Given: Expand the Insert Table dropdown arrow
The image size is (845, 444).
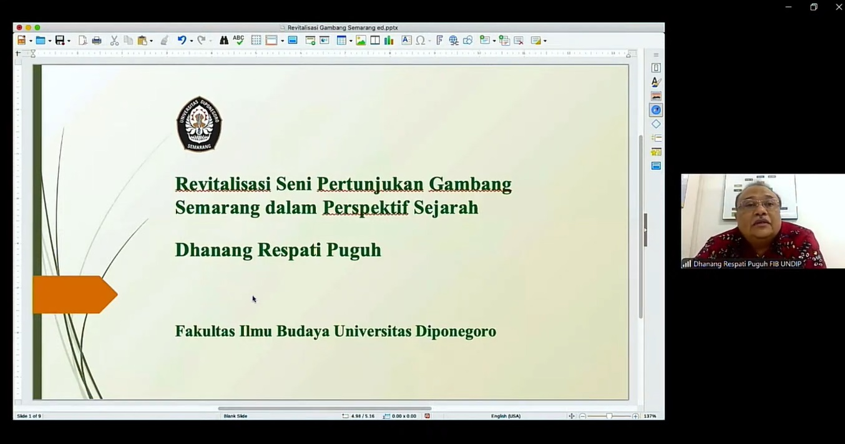Looking at the screenshot, I should 350,41.
